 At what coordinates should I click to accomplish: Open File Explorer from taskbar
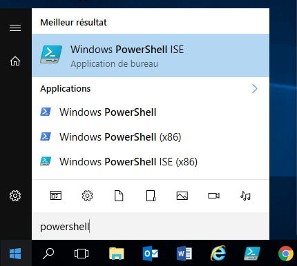click(x=117, y=254)
